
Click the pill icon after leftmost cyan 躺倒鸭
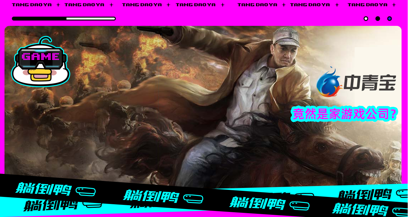click(86, 191)
